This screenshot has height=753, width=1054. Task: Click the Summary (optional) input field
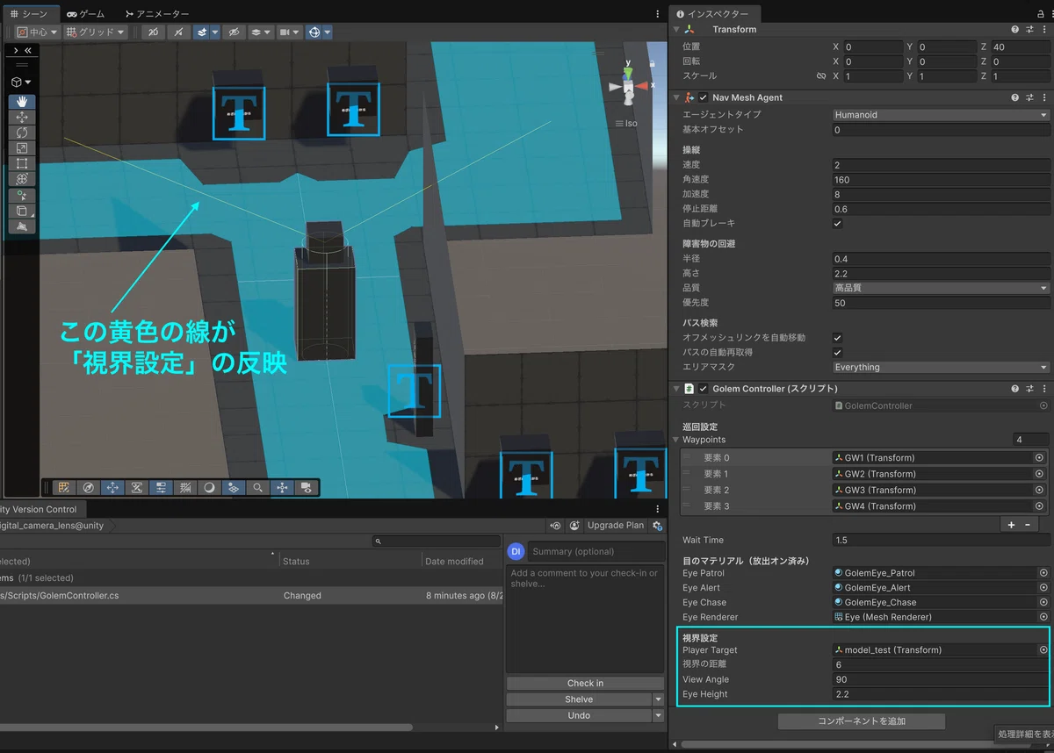597,551
